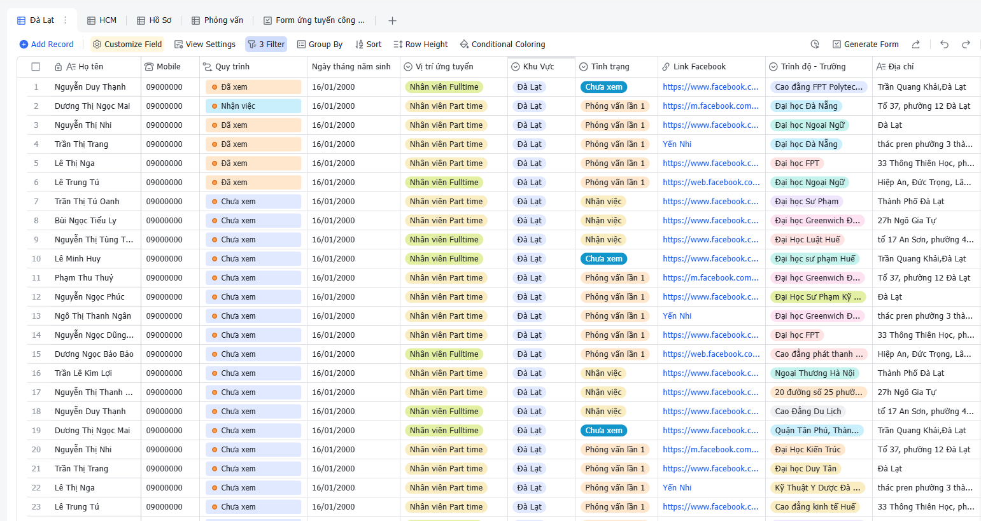Click phone icon in Mobile header
The image size is (981, 521).
click(149, 67)
